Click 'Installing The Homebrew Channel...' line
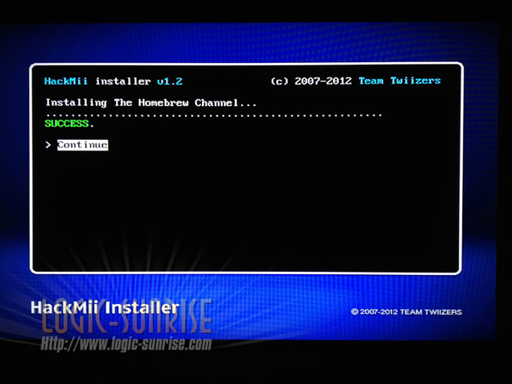 pos(151,103)
